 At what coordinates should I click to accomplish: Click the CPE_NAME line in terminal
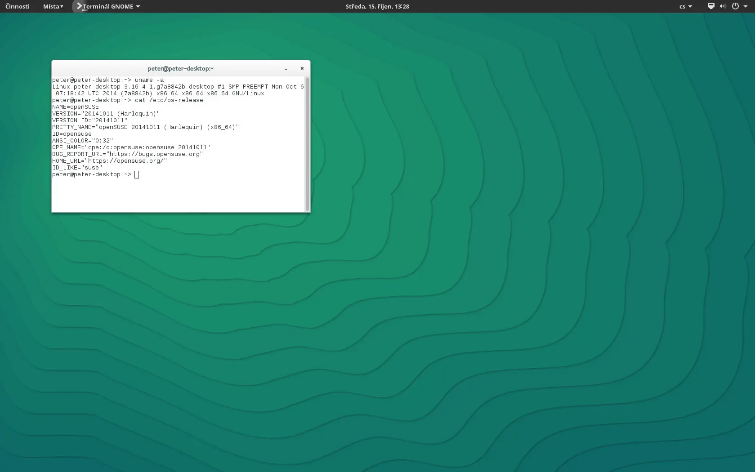click(x=131, y=147)
